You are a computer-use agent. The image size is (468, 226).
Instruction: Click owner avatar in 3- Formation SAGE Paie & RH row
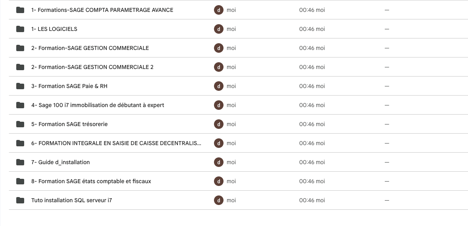(218, 86)
